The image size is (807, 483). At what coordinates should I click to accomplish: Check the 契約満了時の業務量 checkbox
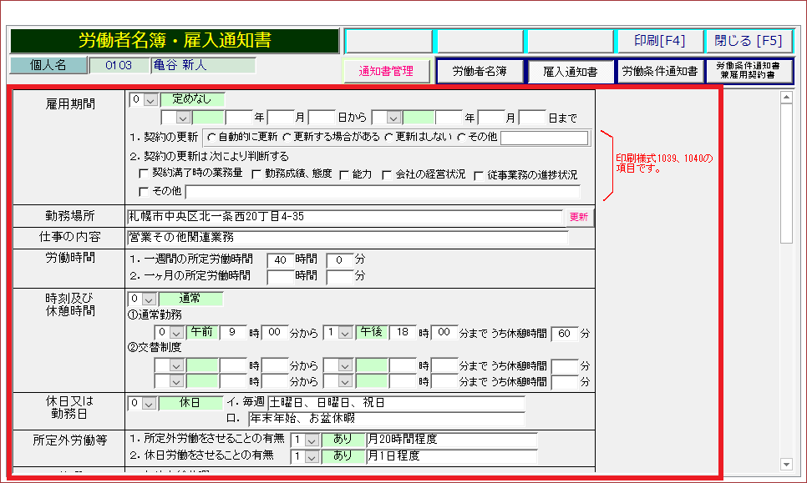(145, 174)
